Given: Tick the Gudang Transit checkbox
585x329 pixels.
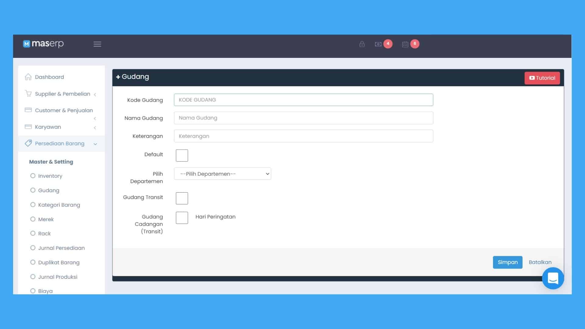Looking at the screenshot, I should pos(182,198).
